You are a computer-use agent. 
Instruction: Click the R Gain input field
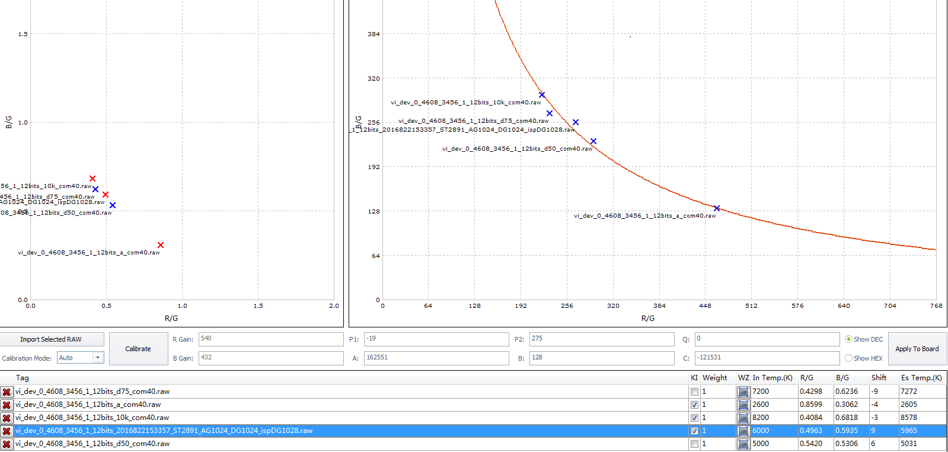pyautogui.click(x=270, y=339)
